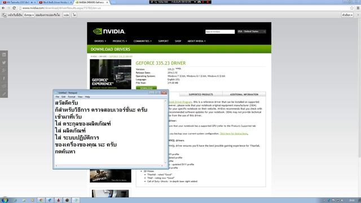The image size is (361, 203).
Task: Close the NVIDIA DRIVERS tab
Action: 107,2
